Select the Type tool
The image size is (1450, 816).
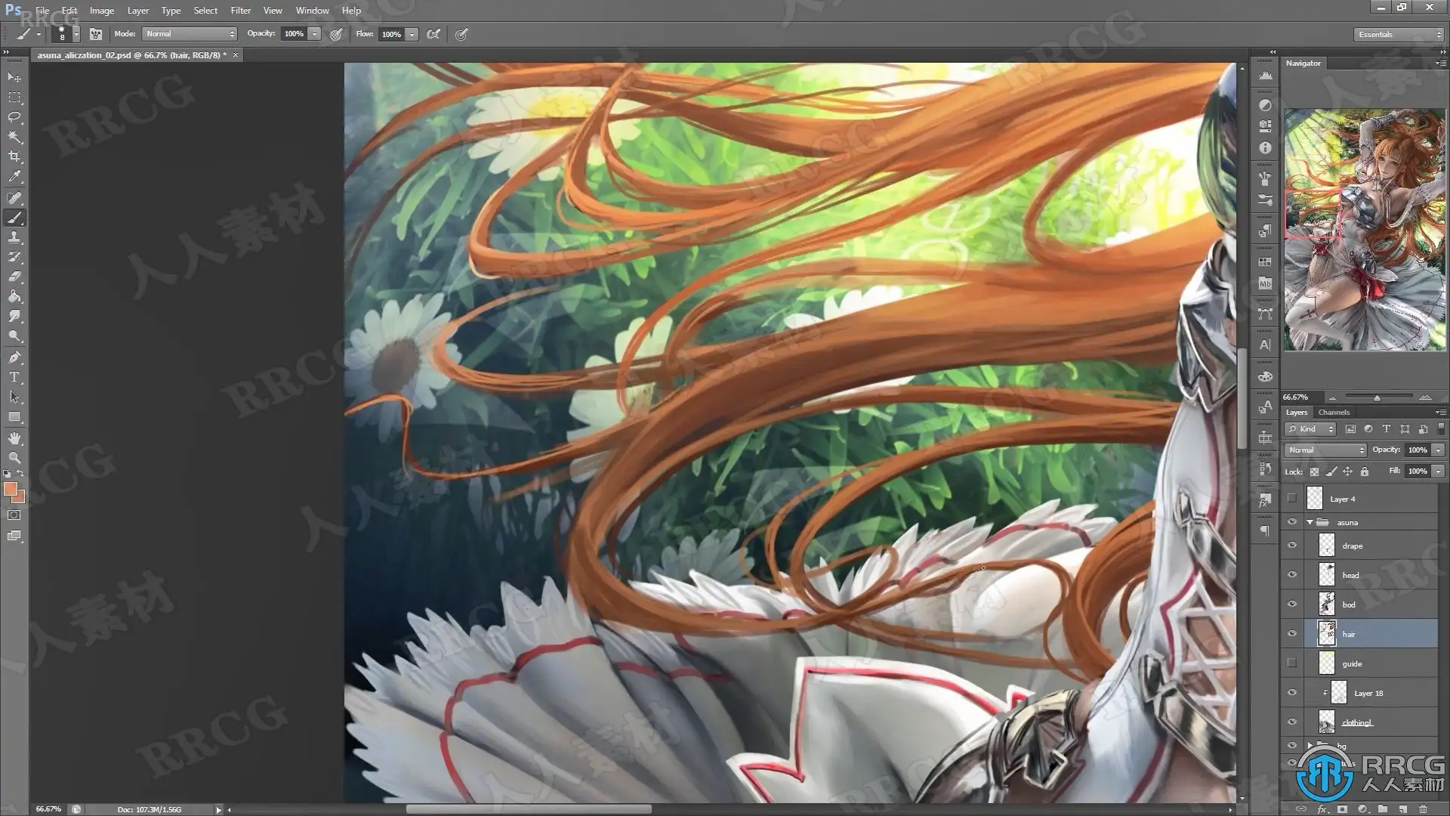pyautogui.click(x=14, y=377)
